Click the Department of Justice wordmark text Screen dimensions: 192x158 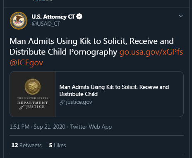(33, 103)
